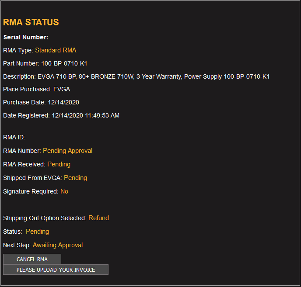The height and width of the screenshot is (287, 301).
Task: Click Date Registered 11:49:53 AM line
Action: 61,115
